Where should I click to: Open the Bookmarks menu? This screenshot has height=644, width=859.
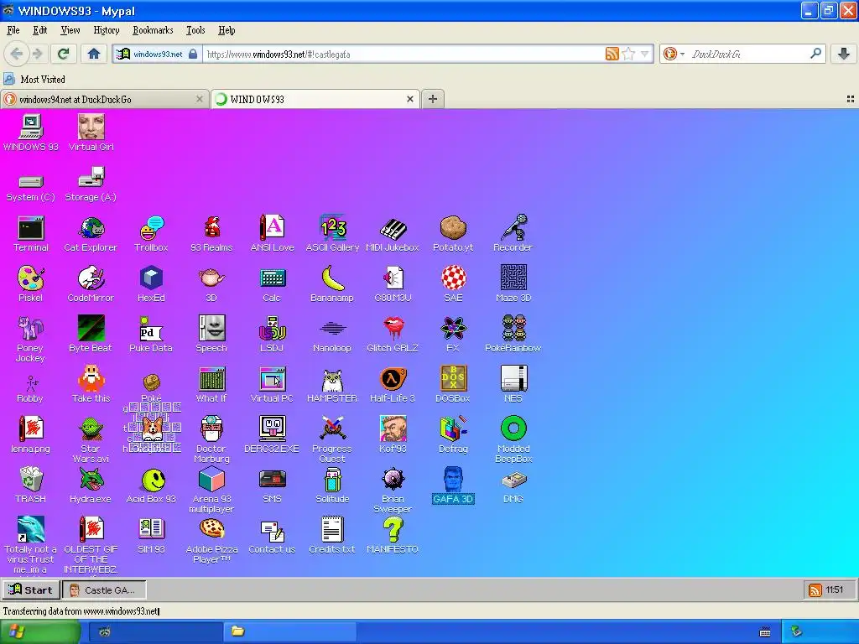[x=153, y=30]
